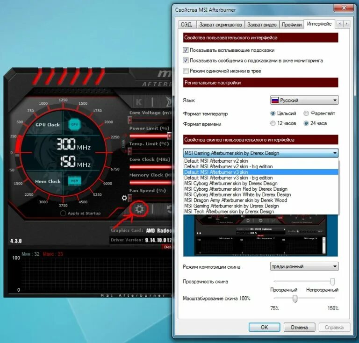
Task: Click the skin preview thumbnail image
Action: [x=260, y=236]
